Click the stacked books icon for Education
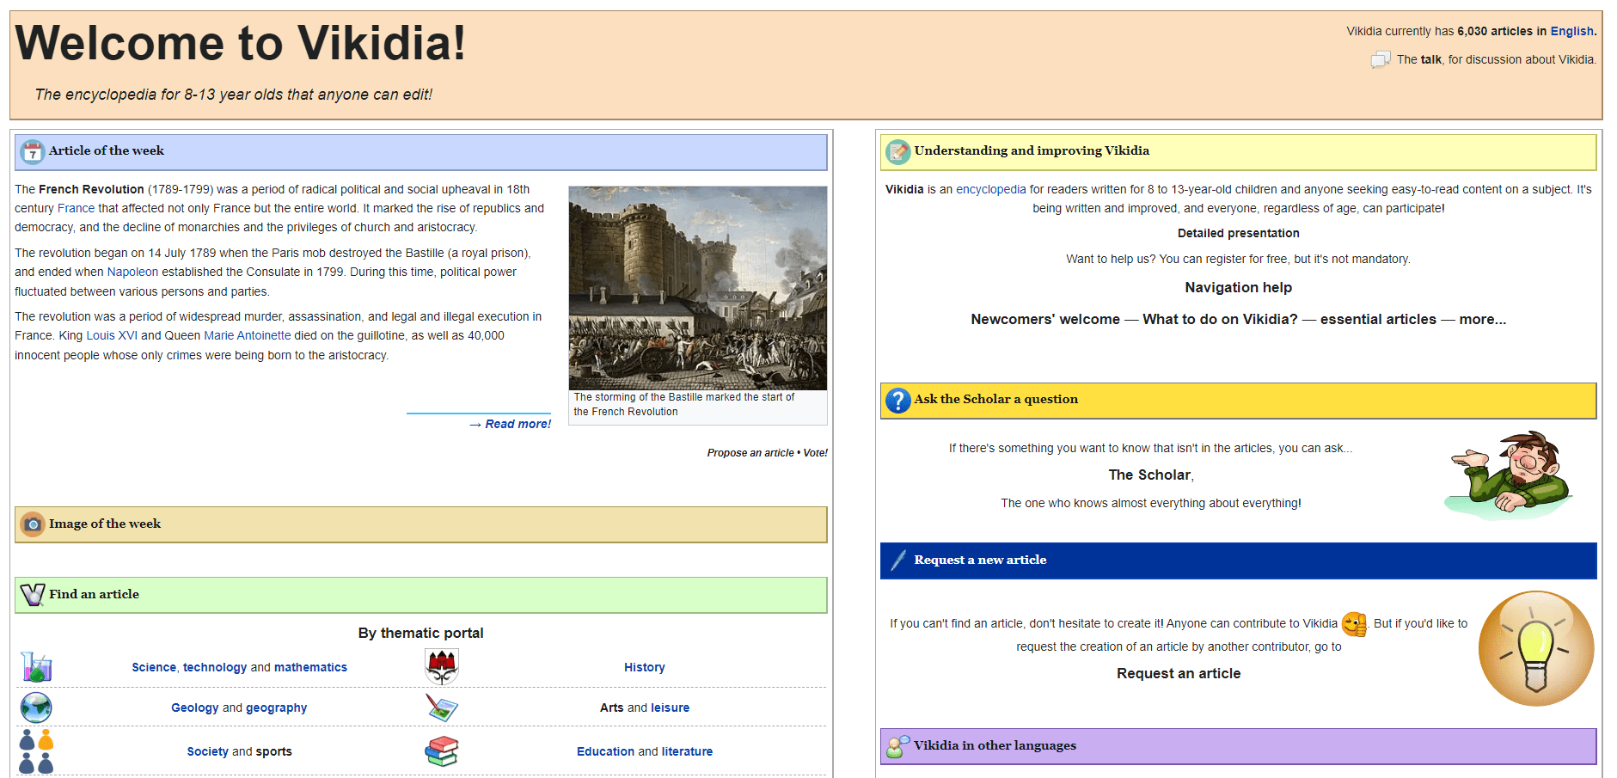The image size is (1617, 778). (x=442, y=751)
